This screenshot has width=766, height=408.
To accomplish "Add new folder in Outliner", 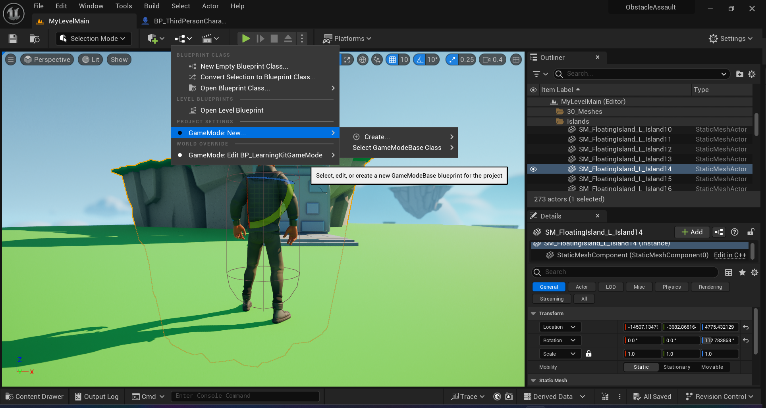I will point(739,74).
